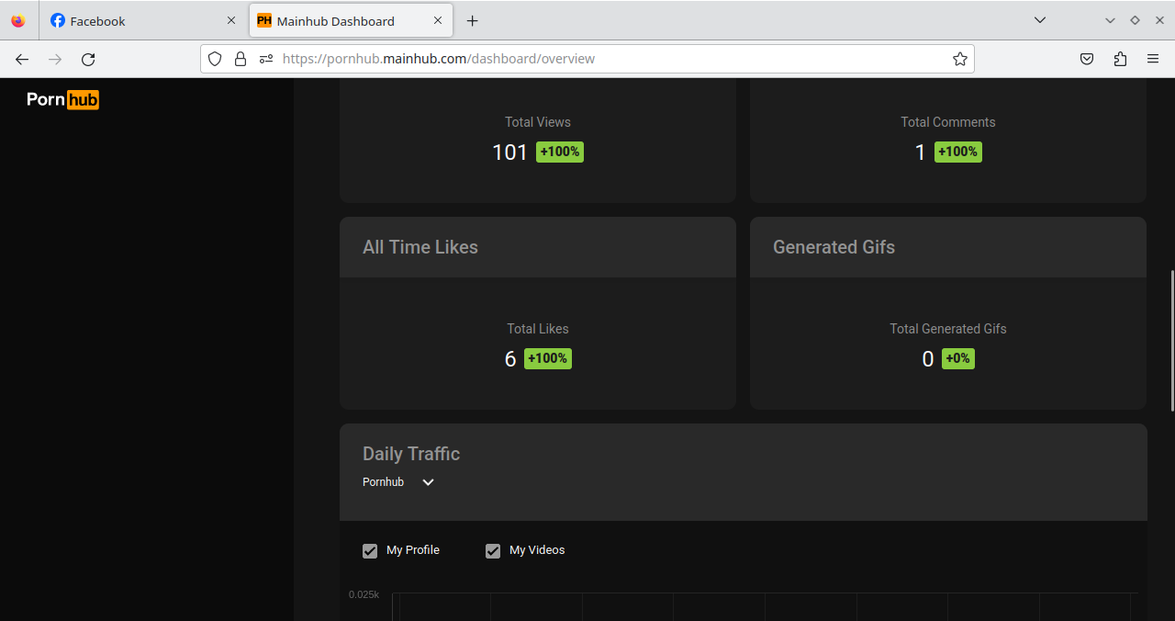Screen dimensions: 1175x621
Task: Open the Firefox hamburger application menu
Action: (1153, 59)
